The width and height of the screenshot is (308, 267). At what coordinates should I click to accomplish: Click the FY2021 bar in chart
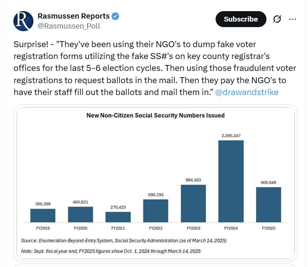pos(118,217)
